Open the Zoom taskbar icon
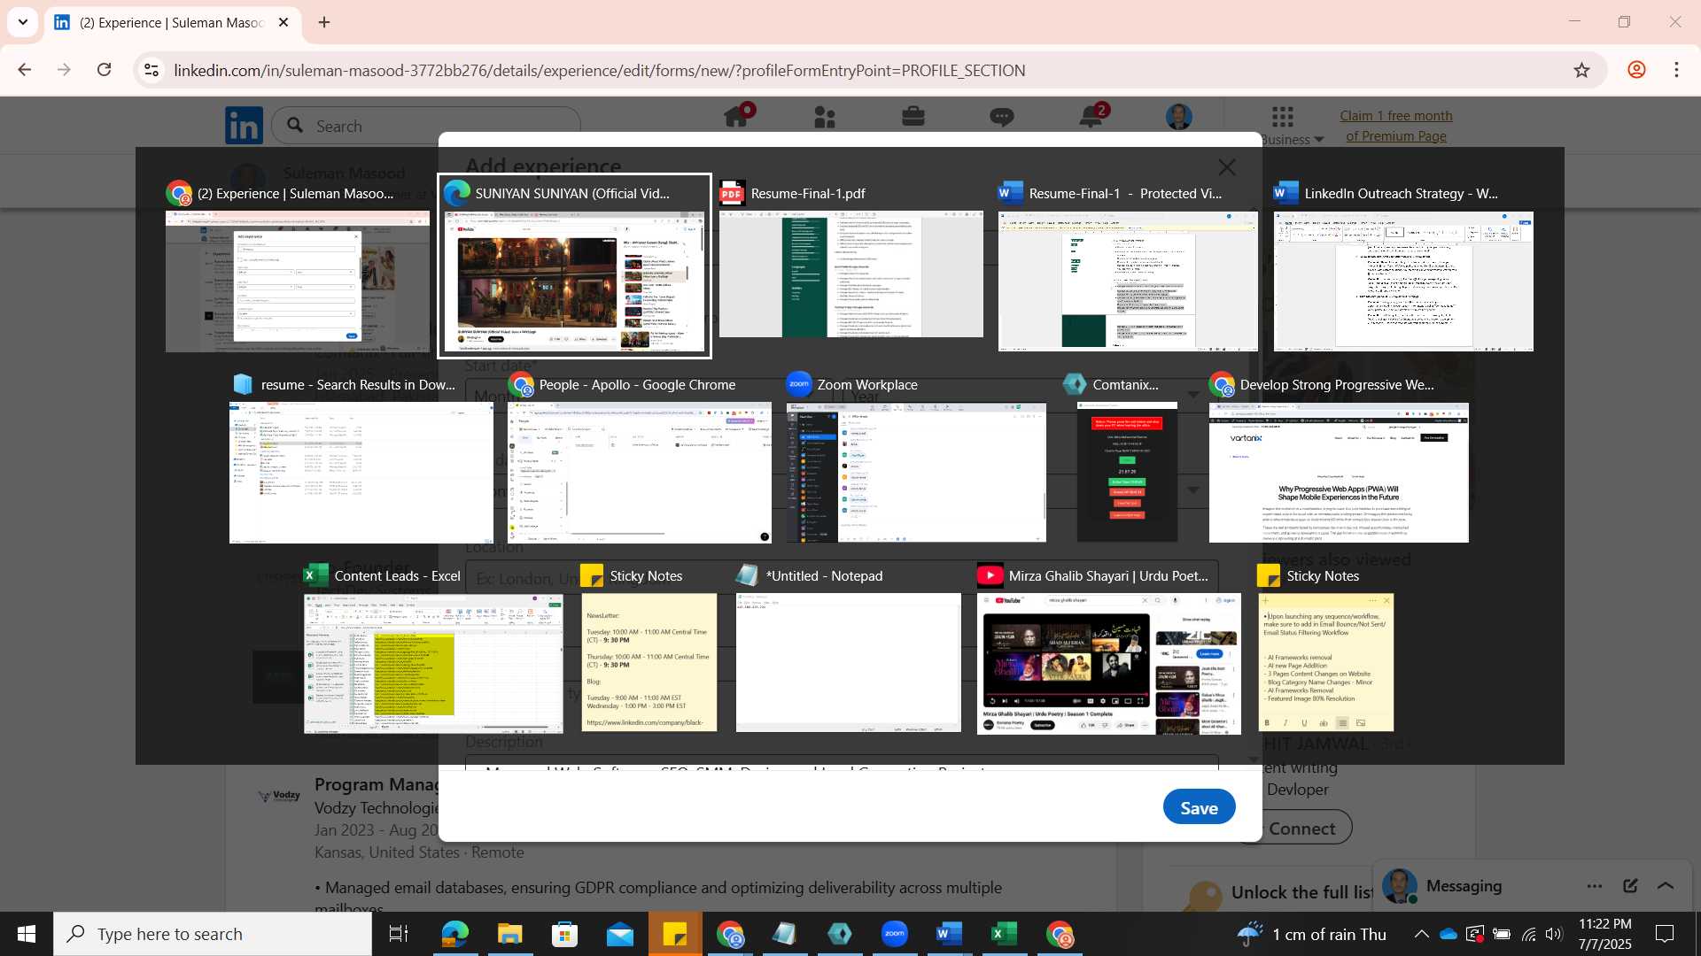The image size is (1701, 956). point(895,934)
